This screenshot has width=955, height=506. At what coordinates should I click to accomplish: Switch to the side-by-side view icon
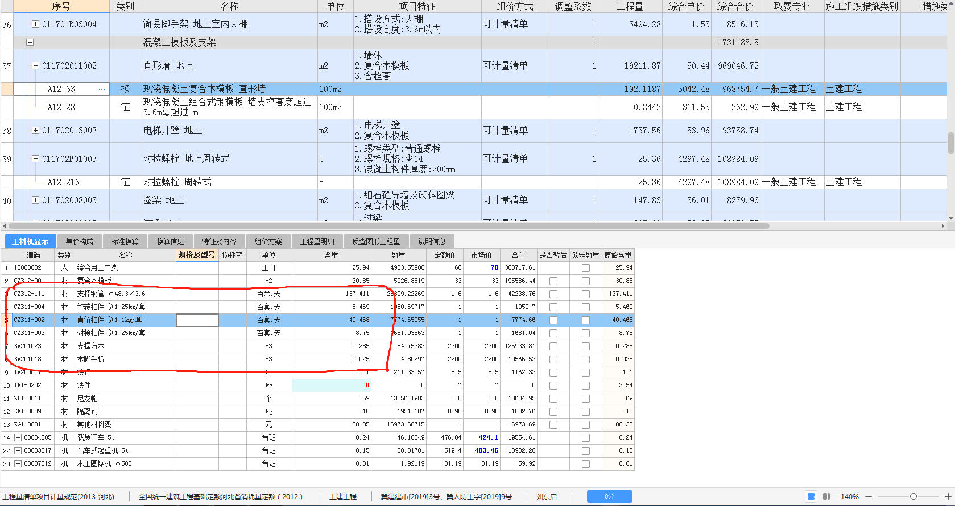pos(826,496)
